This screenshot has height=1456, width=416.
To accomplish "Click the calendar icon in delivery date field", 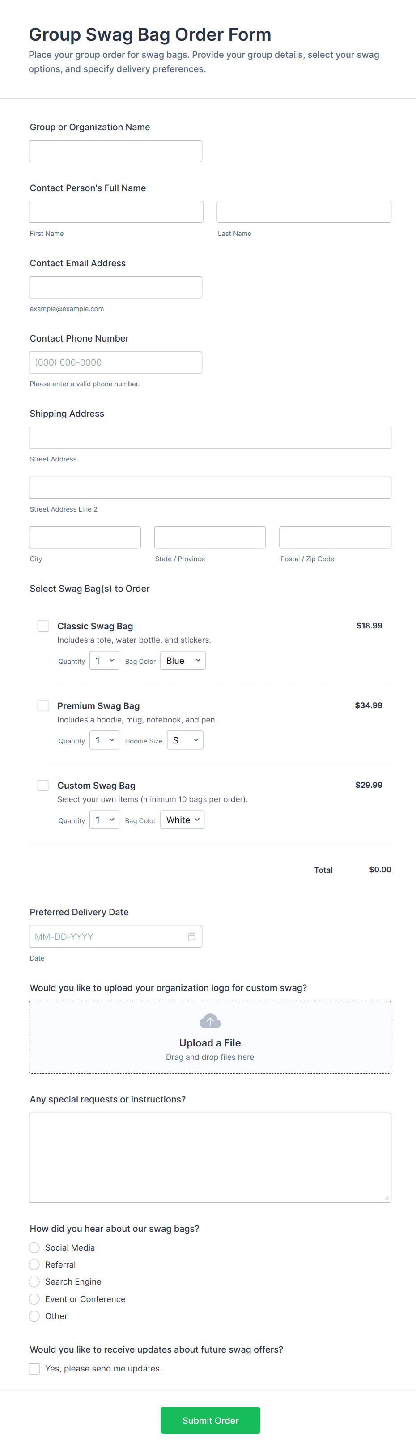I will 191,936.
